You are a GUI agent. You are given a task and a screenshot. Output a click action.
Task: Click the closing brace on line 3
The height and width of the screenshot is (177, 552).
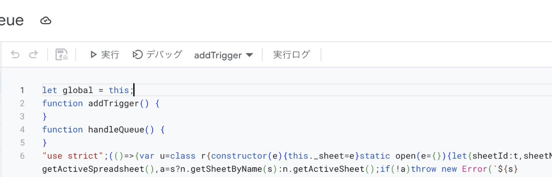click(45, 117)
